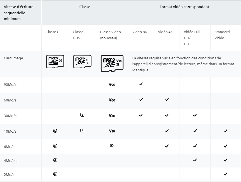Click the Standard Vidéo checkmark in 2Mo/s row

225,174
